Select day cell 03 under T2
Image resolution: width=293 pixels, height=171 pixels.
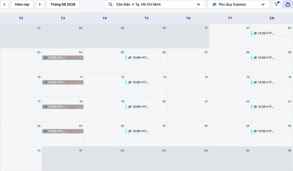coord(21,61)
